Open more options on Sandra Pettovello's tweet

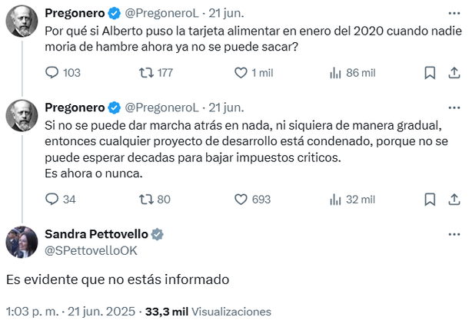pos(453,233)
